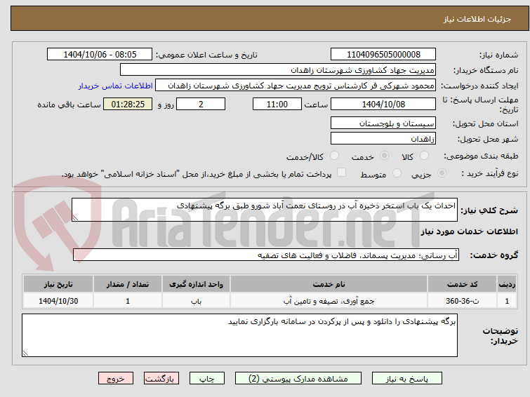This screenshot has width=530, height=397.
Task: Click the remaining time 01:28:25 field
Action: pos(128,104)
